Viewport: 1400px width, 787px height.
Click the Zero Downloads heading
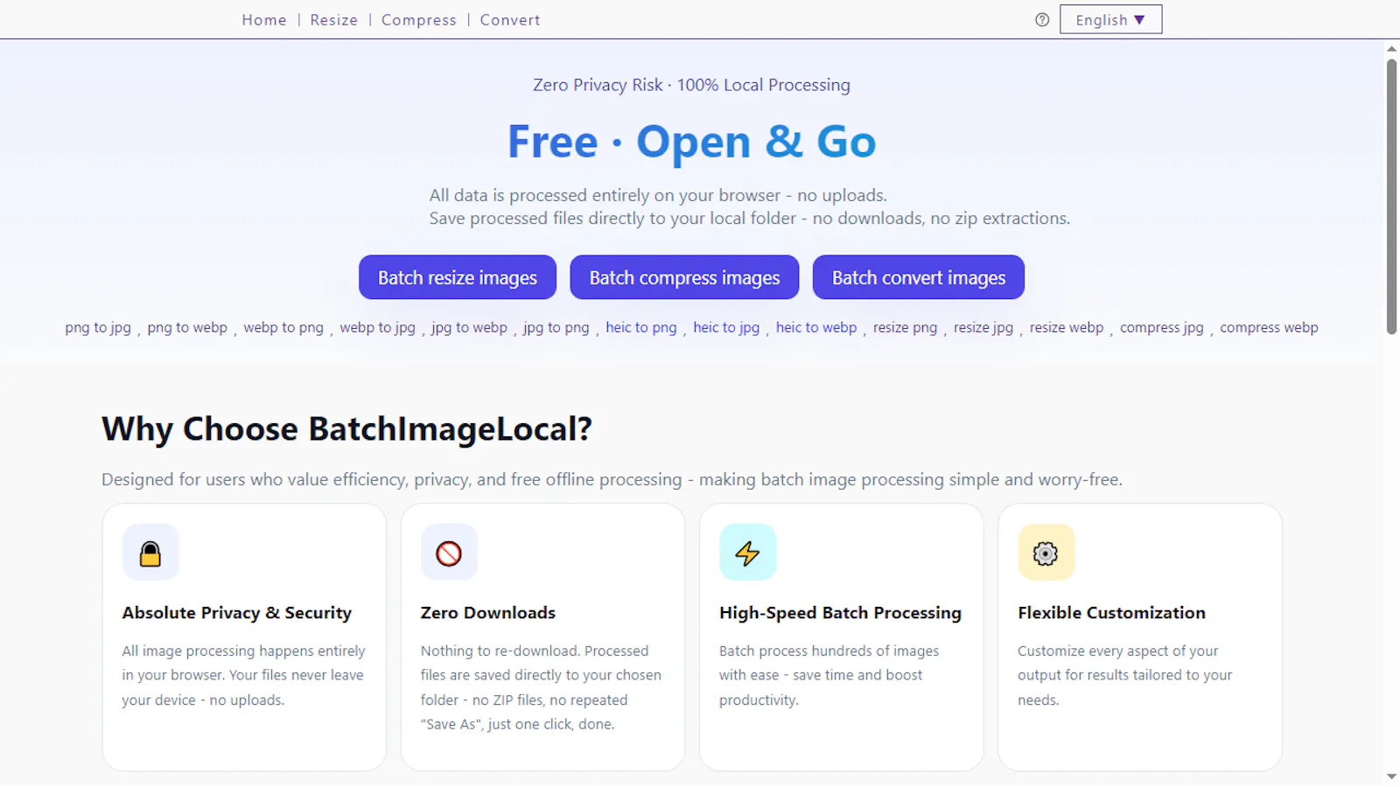[x=488, y=613]
